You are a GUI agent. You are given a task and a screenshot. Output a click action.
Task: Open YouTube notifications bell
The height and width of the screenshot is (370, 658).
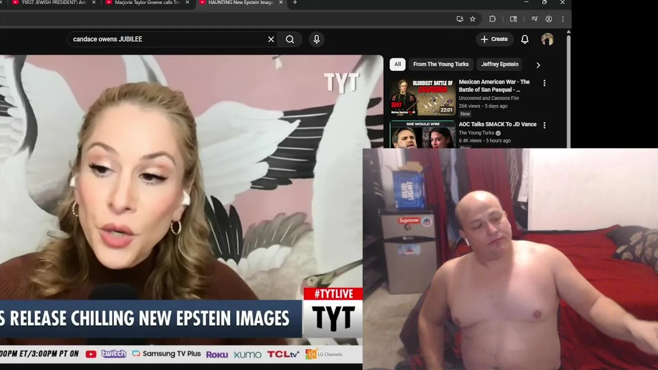(525, 39)
